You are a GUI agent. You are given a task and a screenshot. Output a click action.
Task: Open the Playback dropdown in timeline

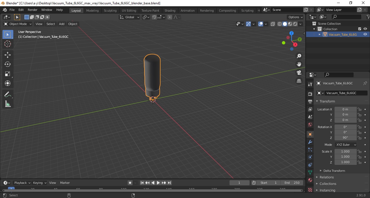tap(22, 183)
